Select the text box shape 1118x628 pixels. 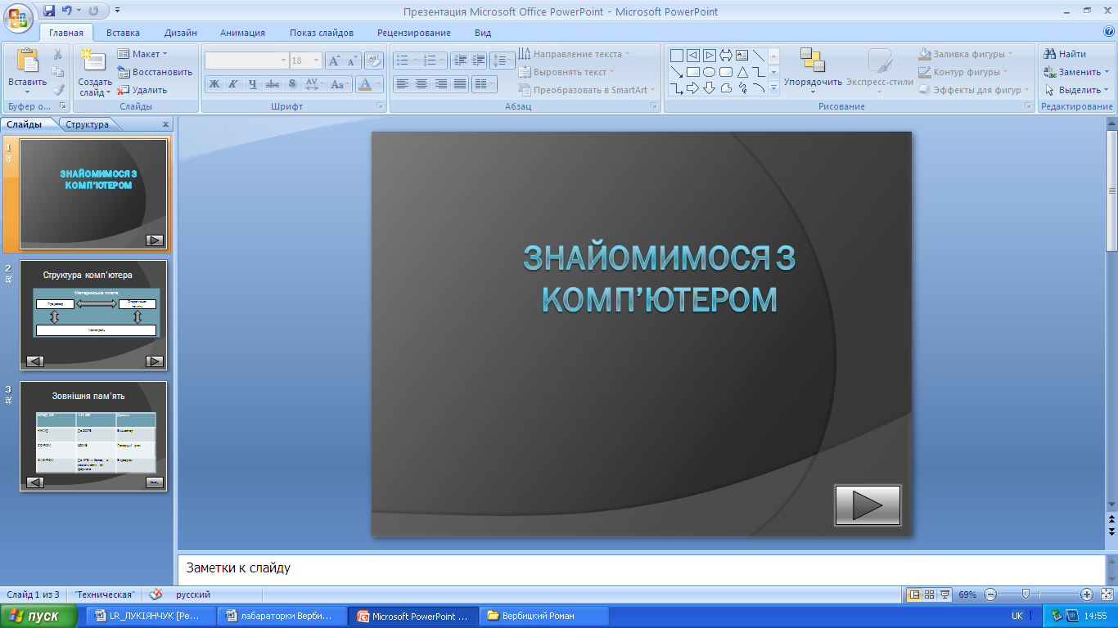(742, 56)
